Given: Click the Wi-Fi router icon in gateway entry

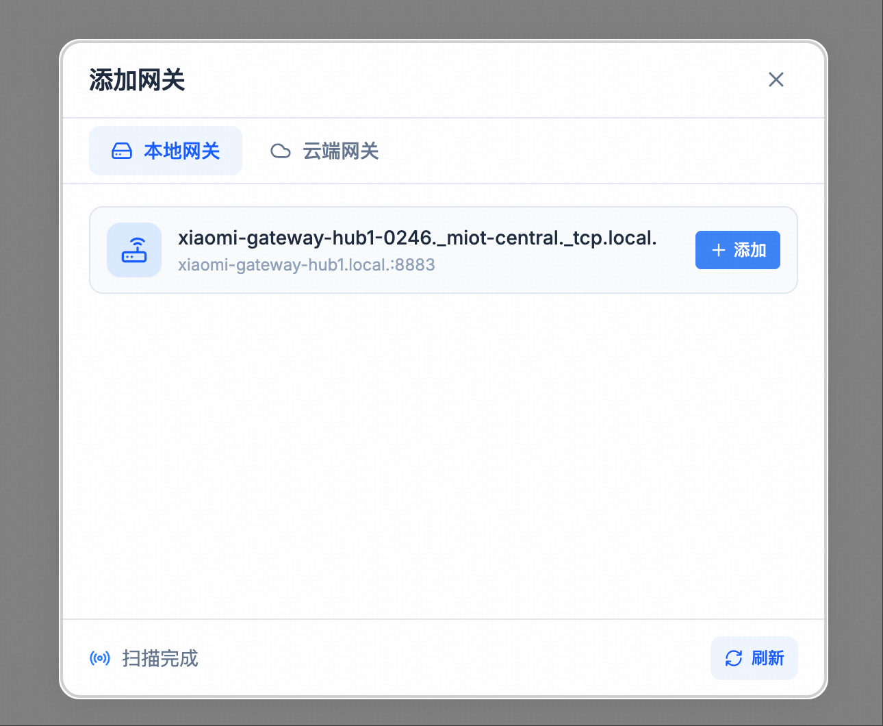Looking at the screenshot, I should pyautogui.click(x=134, y=250).
